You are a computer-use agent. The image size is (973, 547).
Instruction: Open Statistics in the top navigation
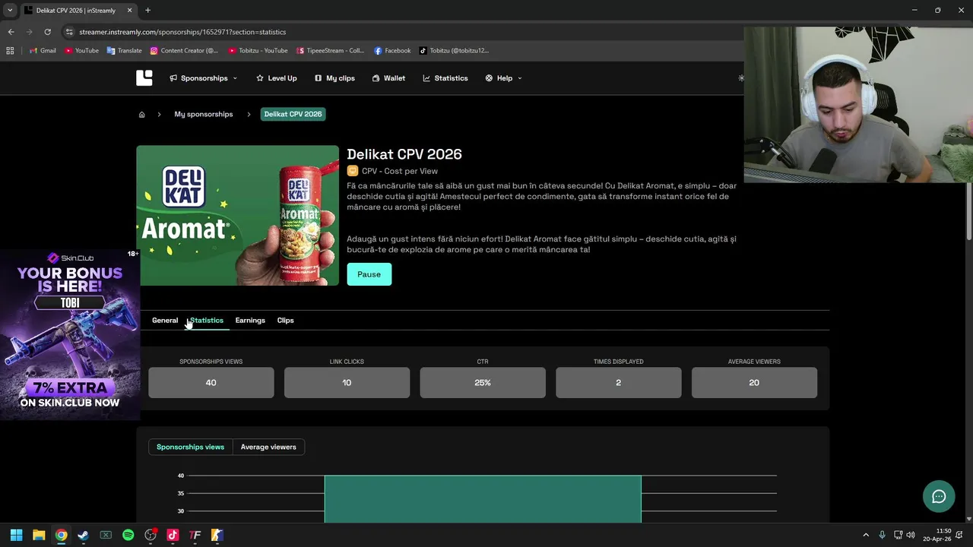click(x=445, y=78)
